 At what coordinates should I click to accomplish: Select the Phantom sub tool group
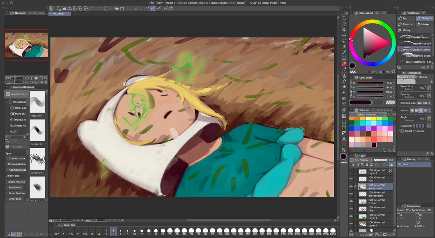[406, 24]
